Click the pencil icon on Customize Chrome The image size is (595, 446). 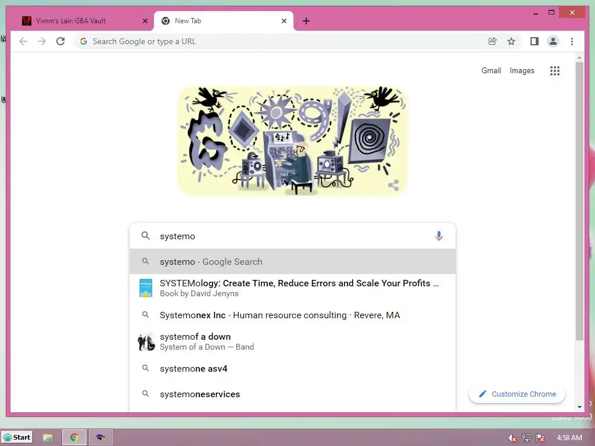[x=482, y=394]
